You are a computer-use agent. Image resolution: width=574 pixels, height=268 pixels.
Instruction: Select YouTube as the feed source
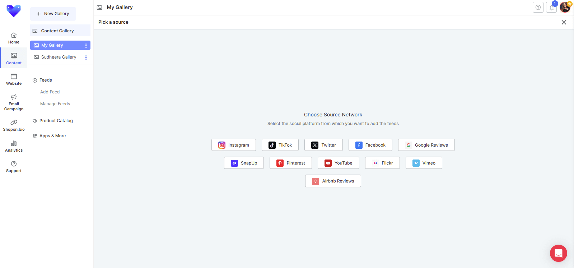point(338,163)
